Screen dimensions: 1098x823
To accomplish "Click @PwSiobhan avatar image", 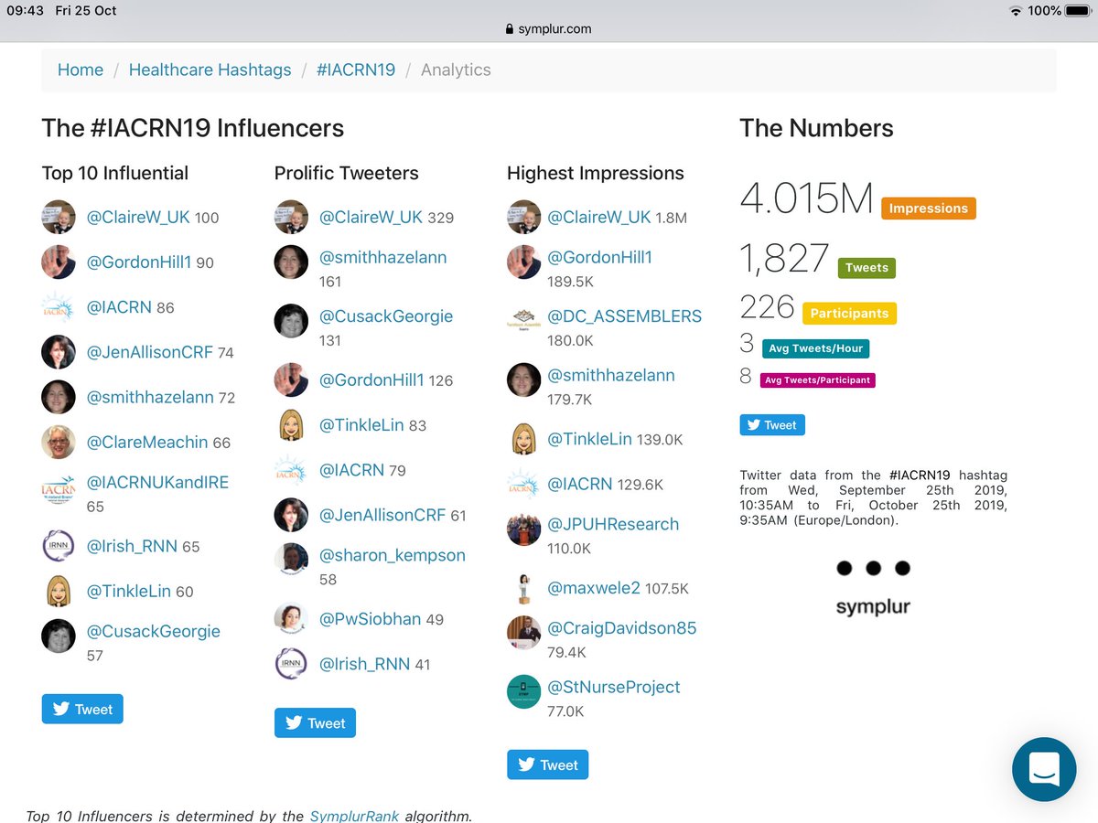I will (x=291, y=618).
